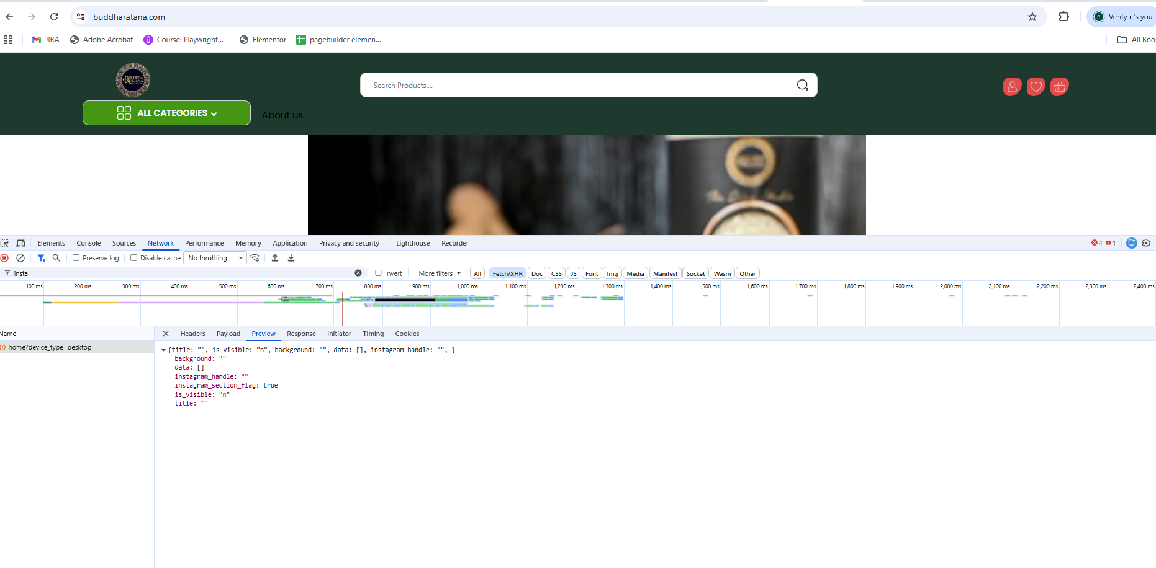1156x568 pixels.
Task: Select the Font request type filter
Action: (x=592, y=273)
